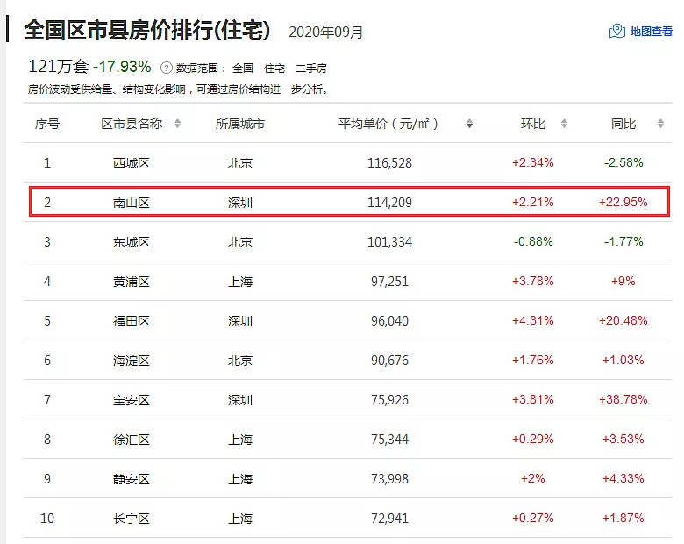The height and width of the screenshot is (544, 684).
Task: Click 北京 city in 西城区 row
Action: [240, 163]
